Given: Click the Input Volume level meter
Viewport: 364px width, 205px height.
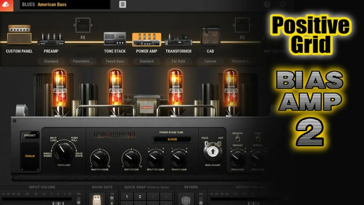Looking at the screenshot, I should (37, 199).
